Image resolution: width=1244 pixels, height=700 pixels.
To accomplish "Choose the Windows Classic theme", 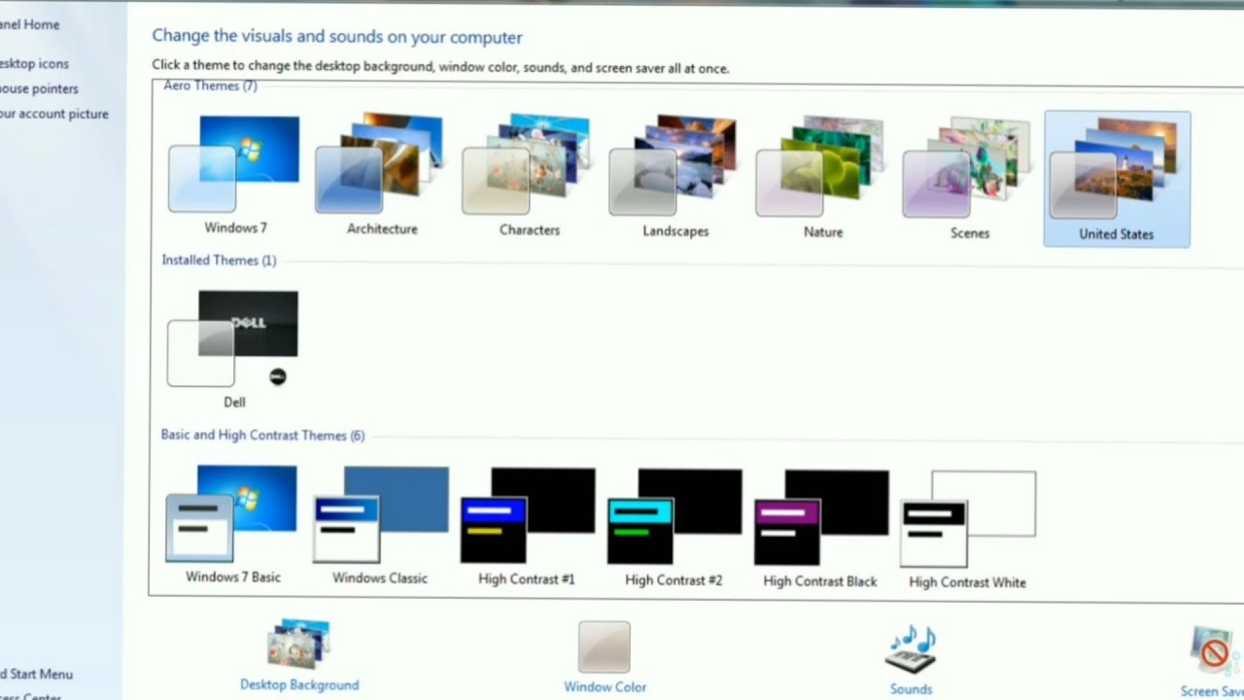I will pos(381,526).
